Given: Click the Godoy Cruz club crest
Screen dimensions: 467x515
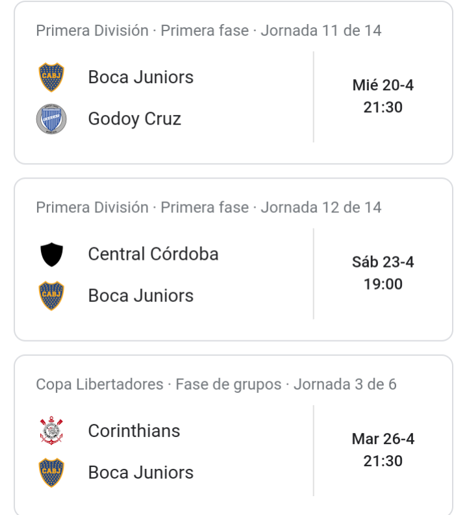Looking at the screenshot, I should click(51, 119).
